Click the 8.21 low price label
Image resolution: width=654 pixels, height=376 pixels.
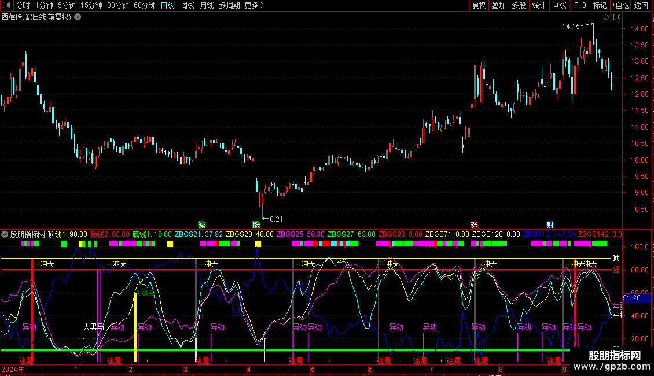(x=276, y=219)
